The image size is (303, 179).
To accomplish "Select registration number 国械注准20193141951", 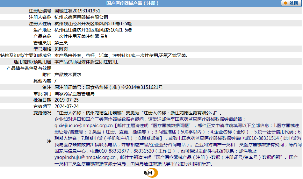I will 77,11.
